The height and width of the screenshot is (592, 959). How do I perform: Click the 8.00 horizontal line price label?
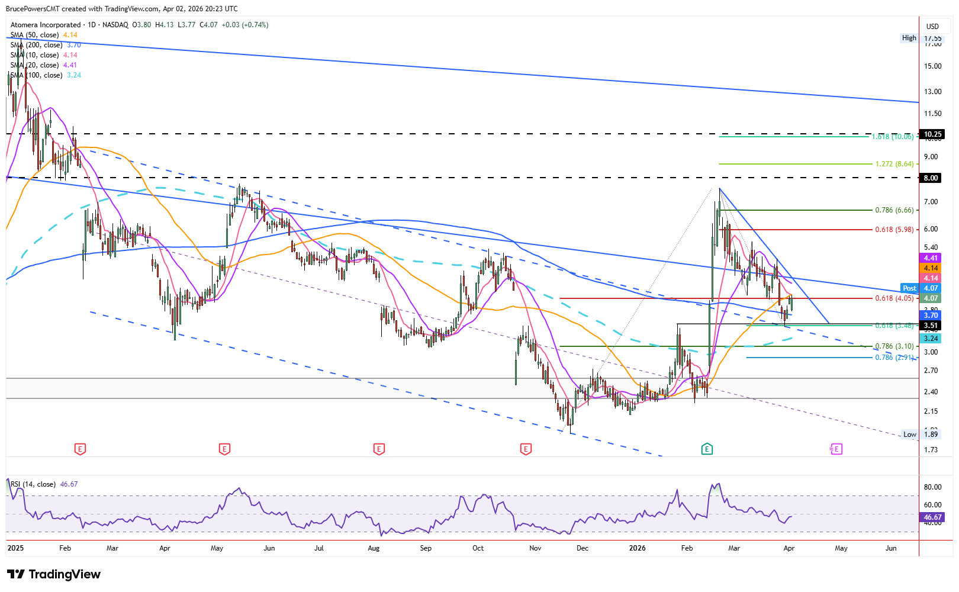click(x=931, y=178)
